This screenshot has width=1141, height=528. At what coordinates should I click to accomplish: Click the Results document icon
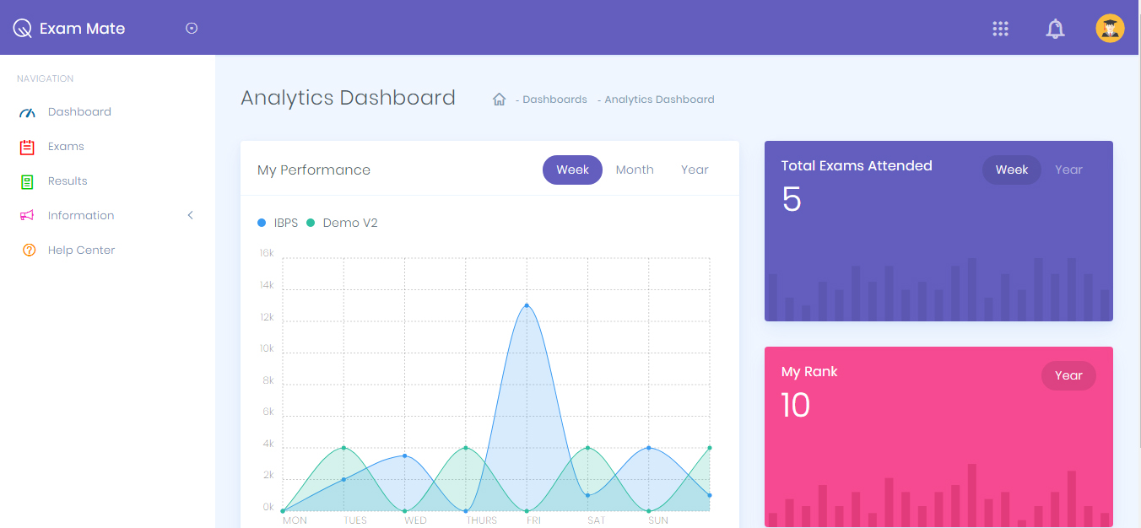pos(27,181)
